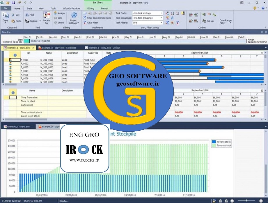The height and width of the screenshot is (203, 268).
Task: Expand the Date Range Filter menu
Action: pos(226,22)
